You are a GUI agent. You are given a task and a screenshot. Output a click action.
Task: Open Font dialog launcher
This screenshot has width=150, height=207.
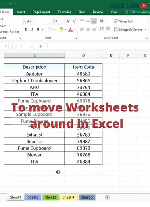click(75, 38)
